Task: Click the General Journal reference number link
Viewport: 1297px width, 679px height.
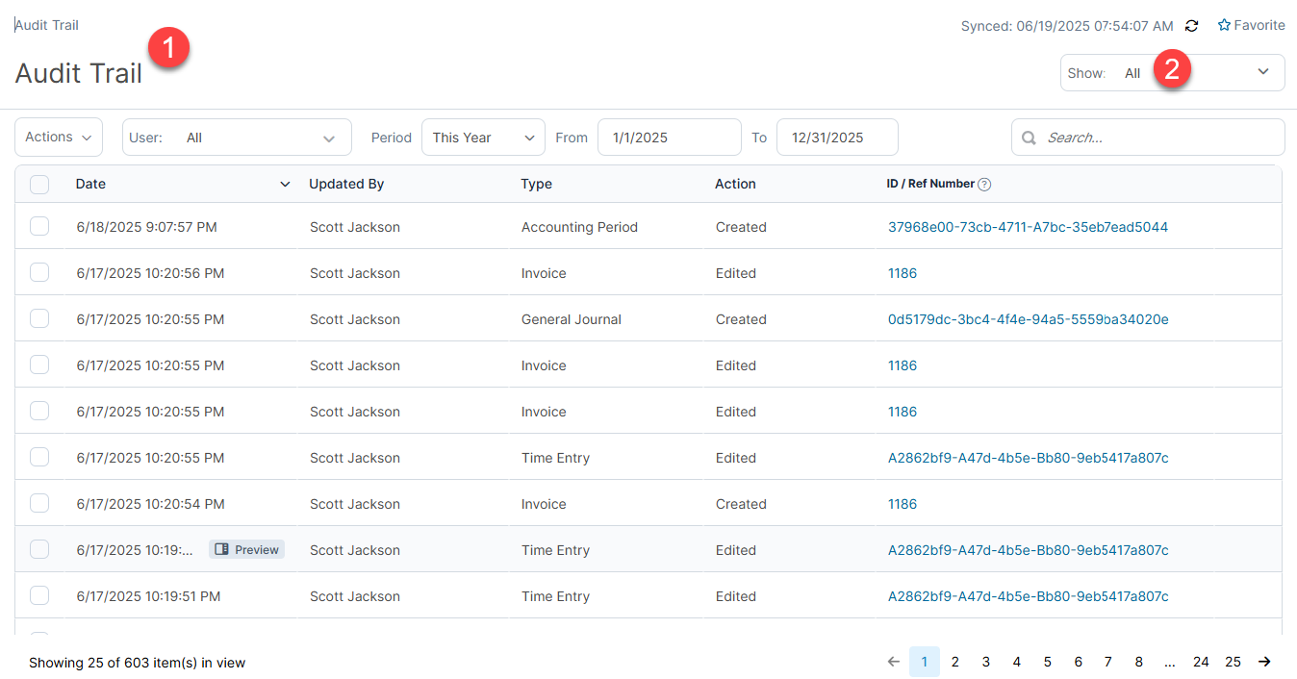Action: point(1028,318)
